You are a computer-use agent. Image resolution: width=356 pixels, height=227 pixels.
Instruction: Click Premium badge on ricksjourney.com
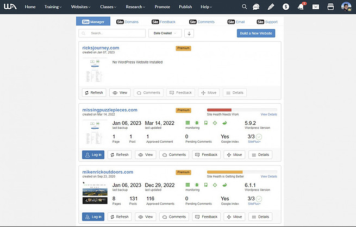click(x=184, y=48)
